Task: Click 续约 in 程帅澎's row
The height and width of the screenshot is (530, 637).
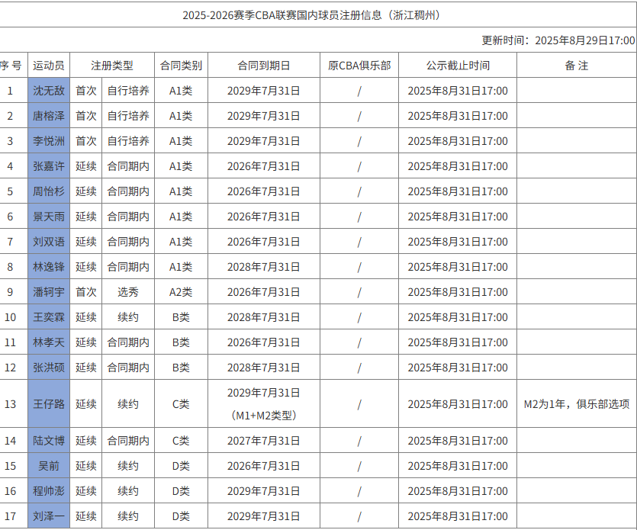Action: 128,491
